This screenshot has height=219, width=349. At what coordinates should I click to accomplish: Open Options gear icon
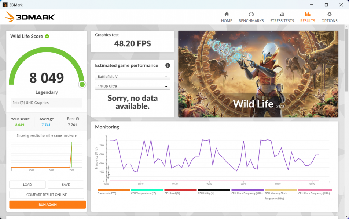[329, 14]
